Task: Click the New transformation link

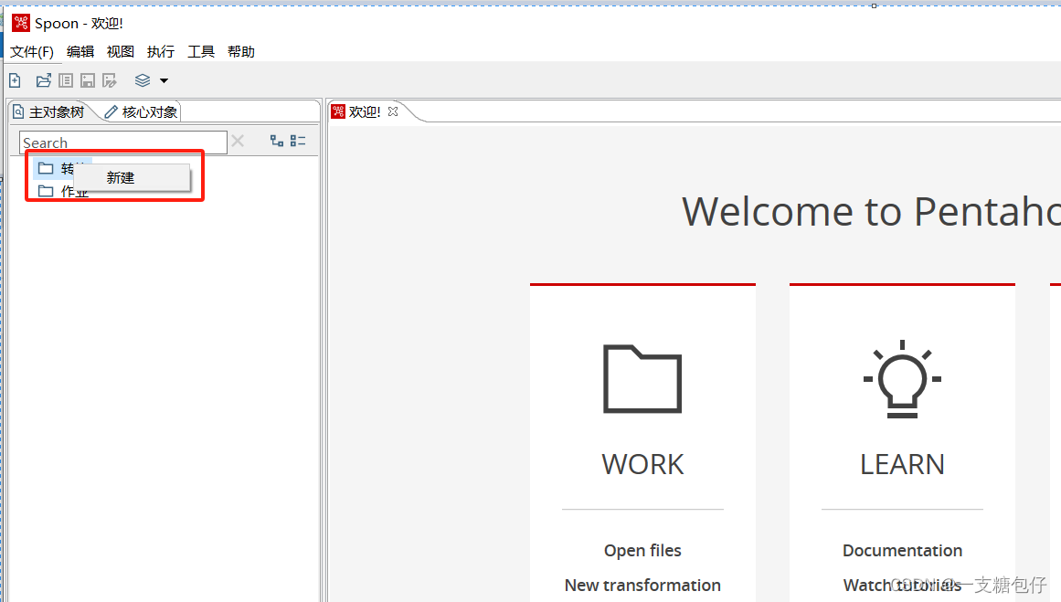Action: tap(642, 585)
